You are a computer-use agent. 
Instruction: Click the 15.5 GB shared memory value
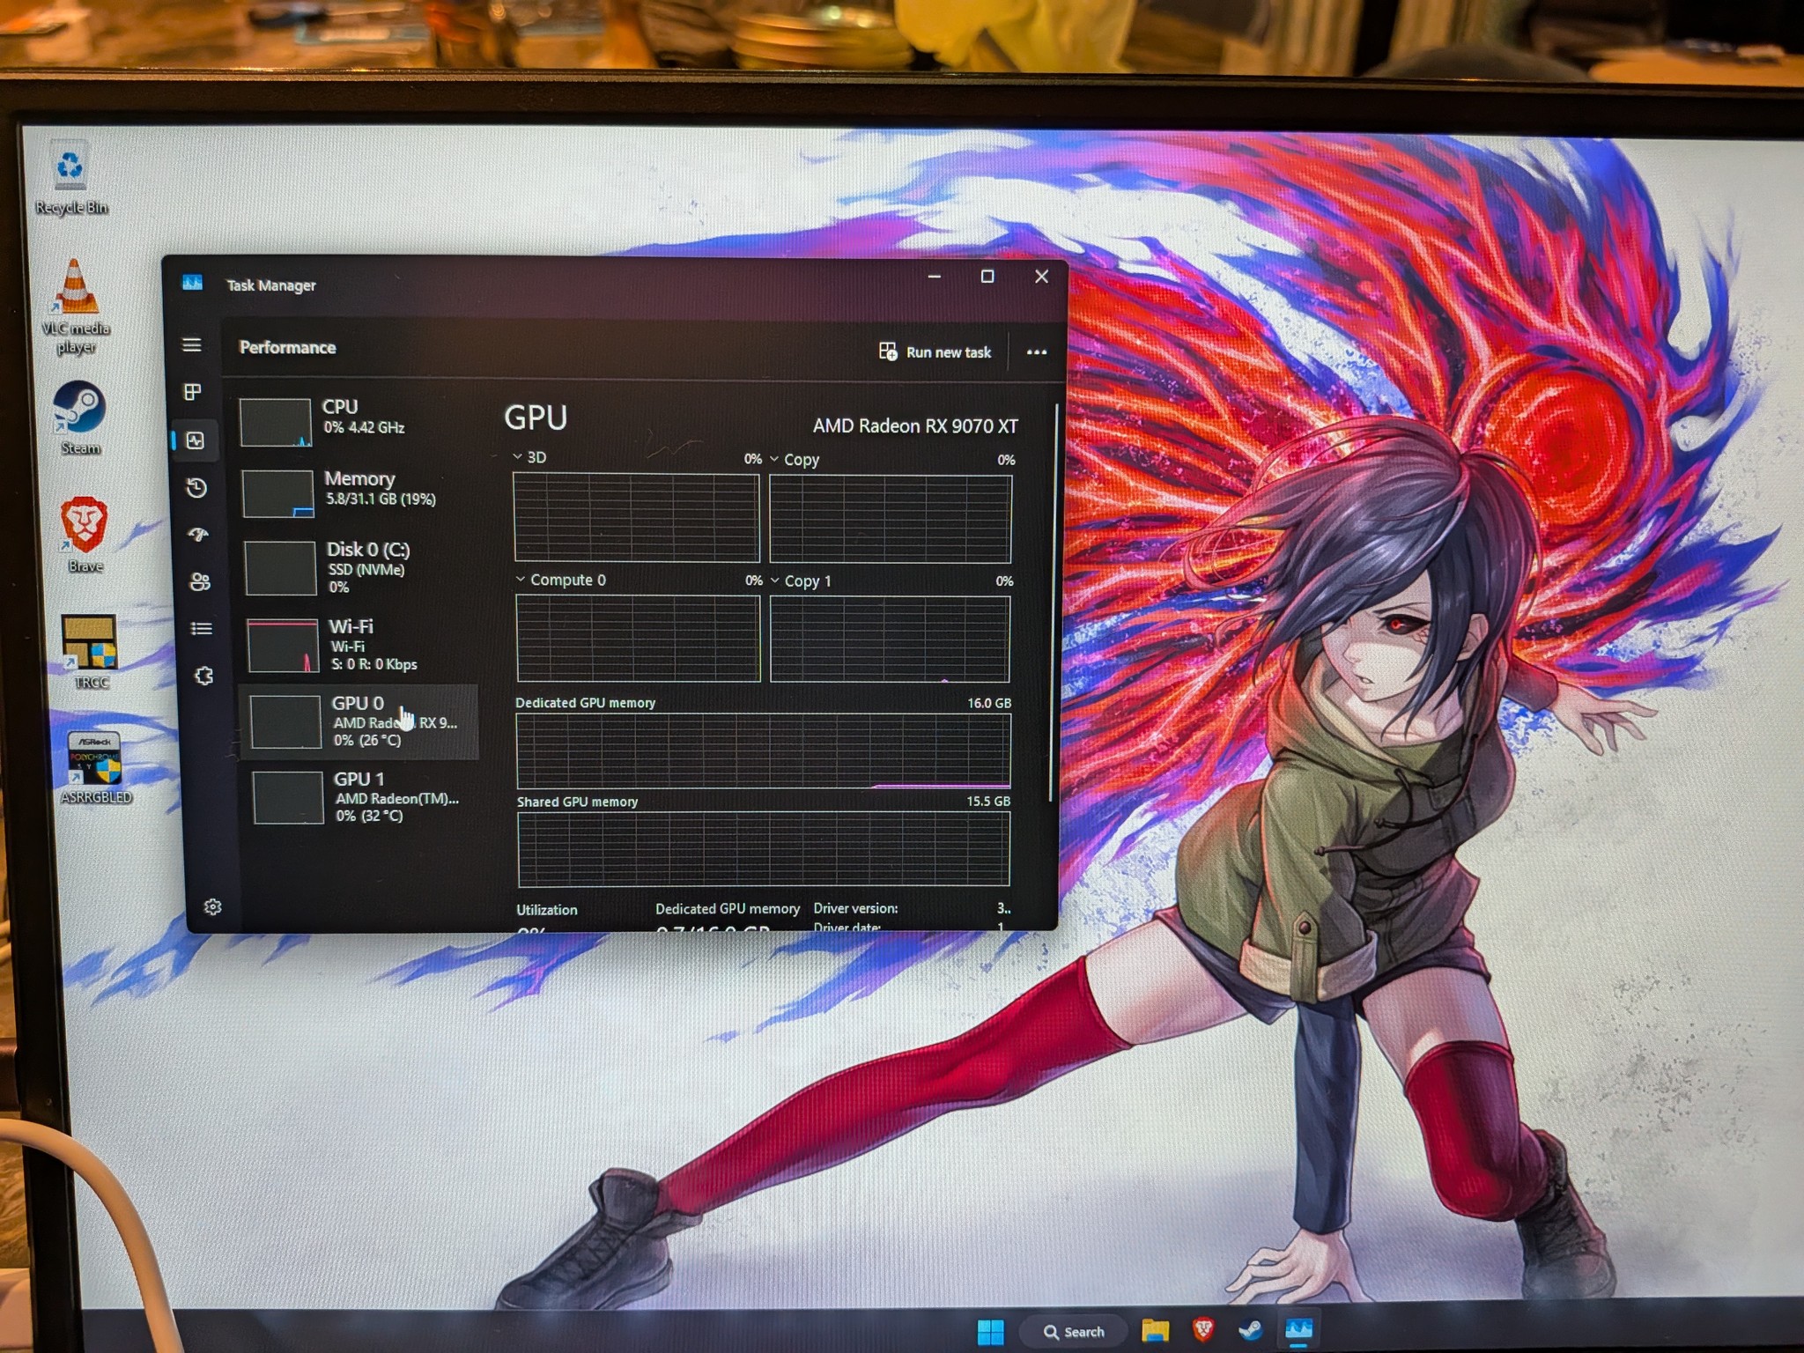click(x=988, y=802)
